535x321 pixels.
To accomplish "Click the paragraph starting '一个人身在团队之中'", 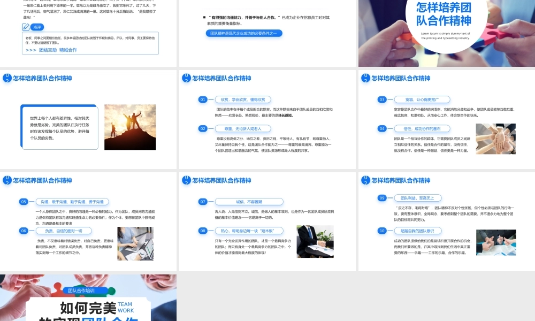I will (x=95, y=217).
